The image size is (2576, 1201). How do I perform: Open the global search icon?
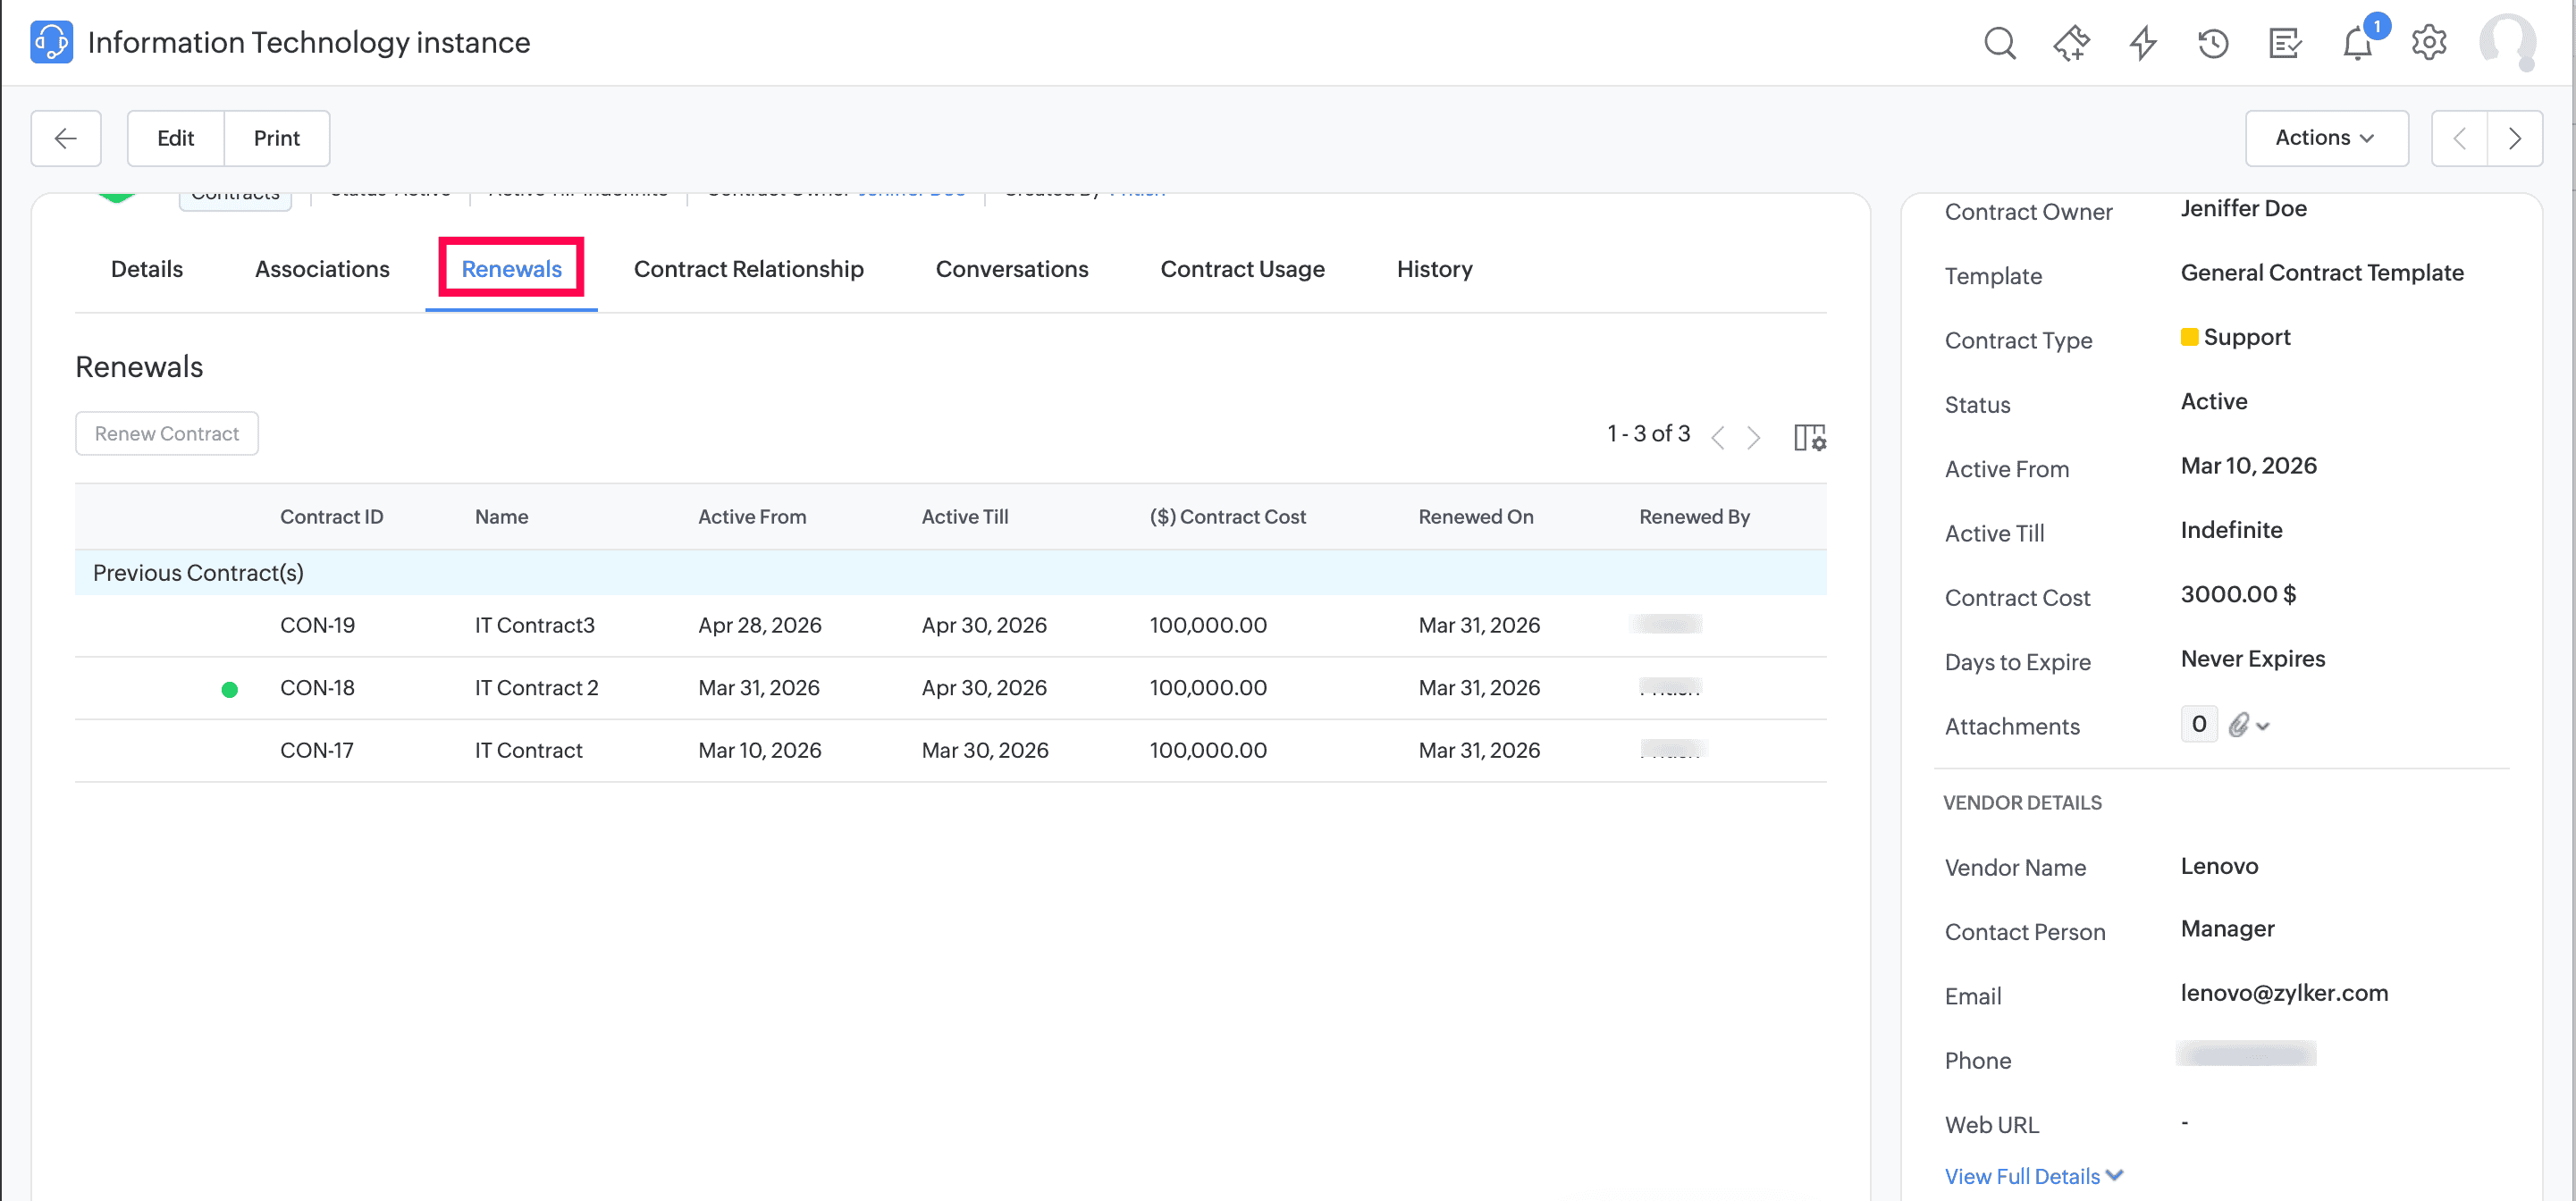pyautogui.click(x=1999, y=43)
